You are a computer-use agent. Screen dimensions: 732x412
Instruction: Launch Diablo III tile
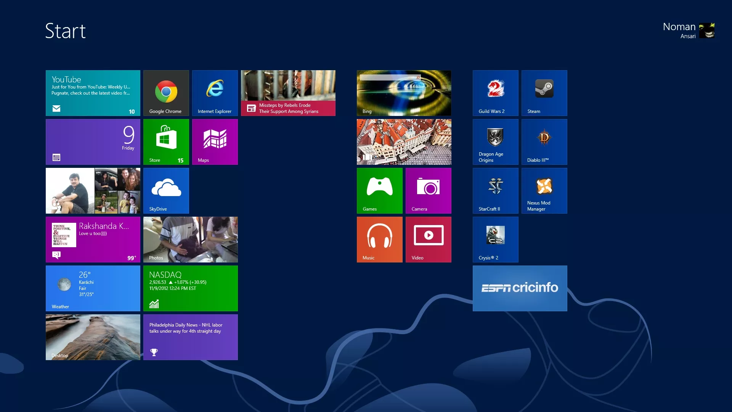pos(544,142)
